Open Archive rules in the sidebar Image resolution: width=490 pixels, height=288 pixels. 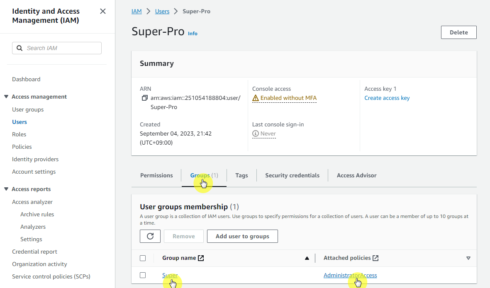(37, 214)
